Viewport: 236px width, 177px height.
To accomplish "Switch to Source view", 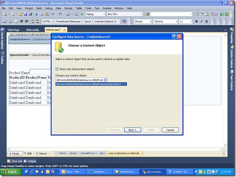I will click(x=41, y=153).
